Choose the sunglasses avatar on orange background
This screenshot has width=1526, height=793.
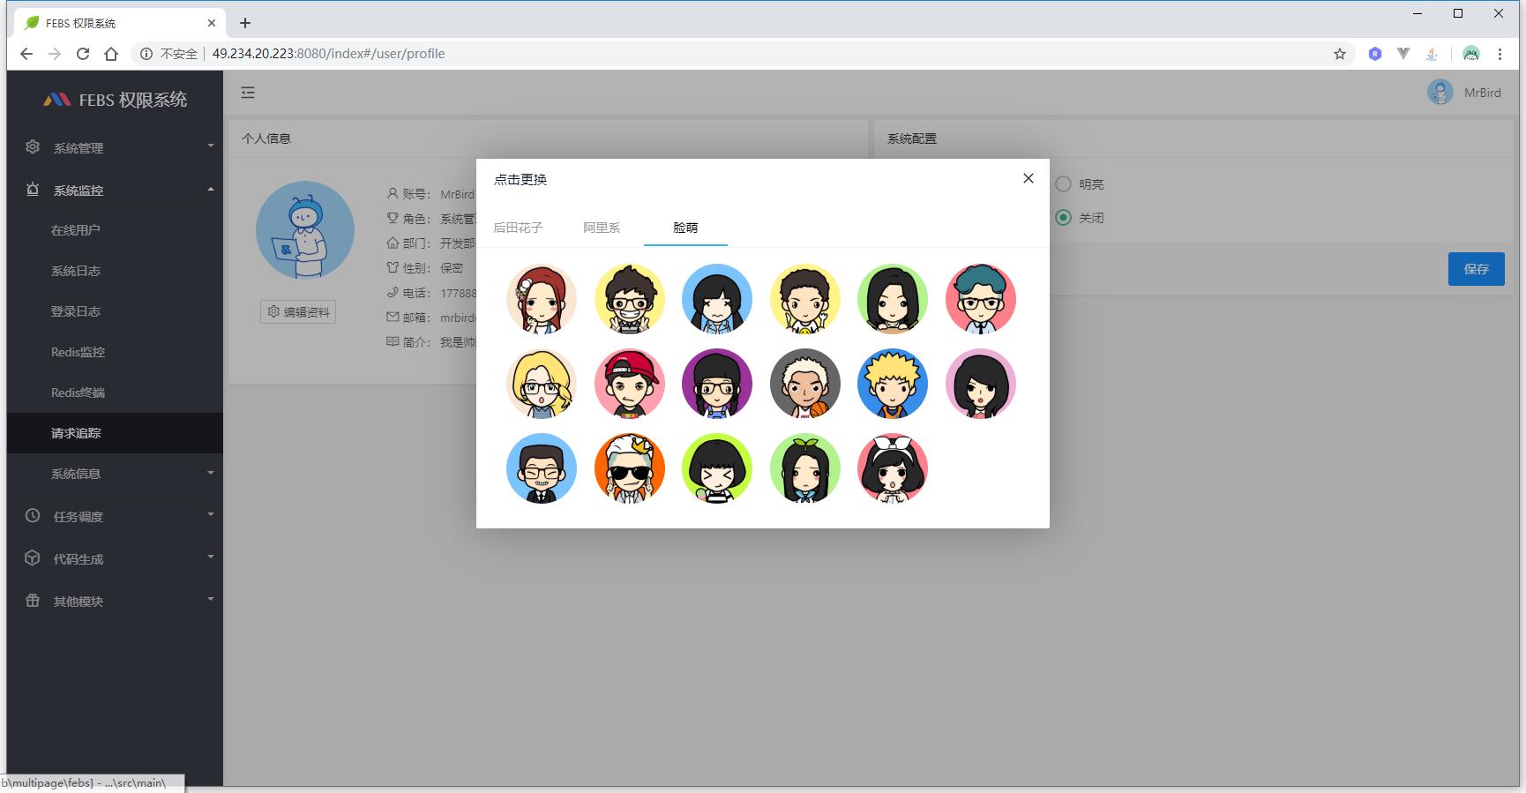point(629,468)
